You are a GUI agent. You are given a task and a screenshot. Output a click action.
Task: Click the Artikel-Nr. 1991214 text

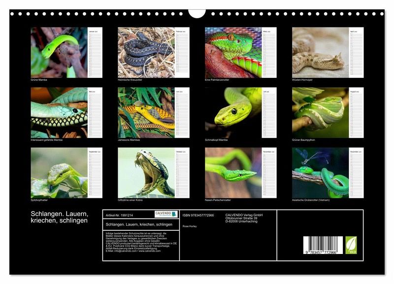(x=119, y=215)
